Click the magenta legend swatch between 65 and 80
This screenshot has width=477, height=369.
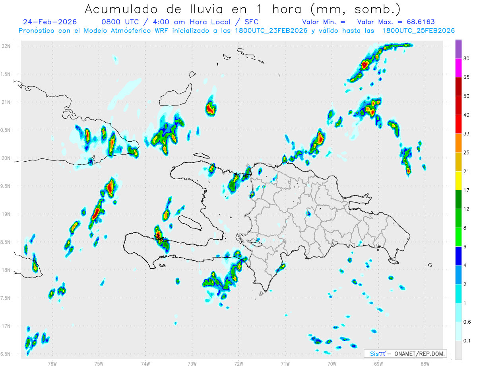click(x=458, y=68)
